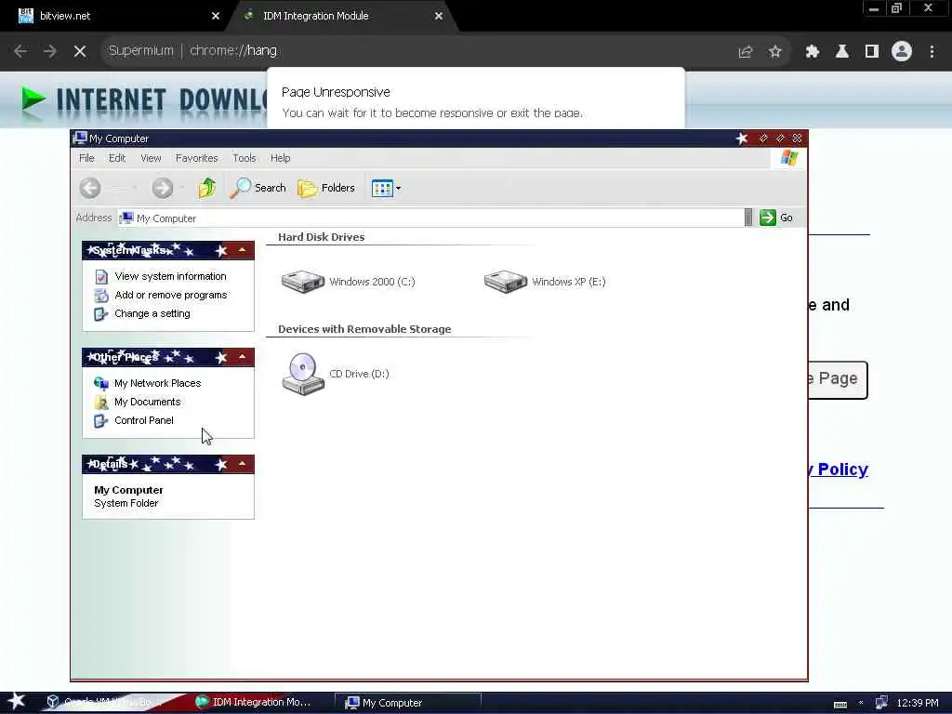Screen dimensions: 952x714
Task: Click Change a setting
Action: pos(152,314)
